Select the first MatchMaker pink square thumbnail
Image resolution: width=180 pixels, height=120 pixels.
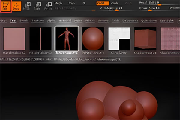(14, 39)
